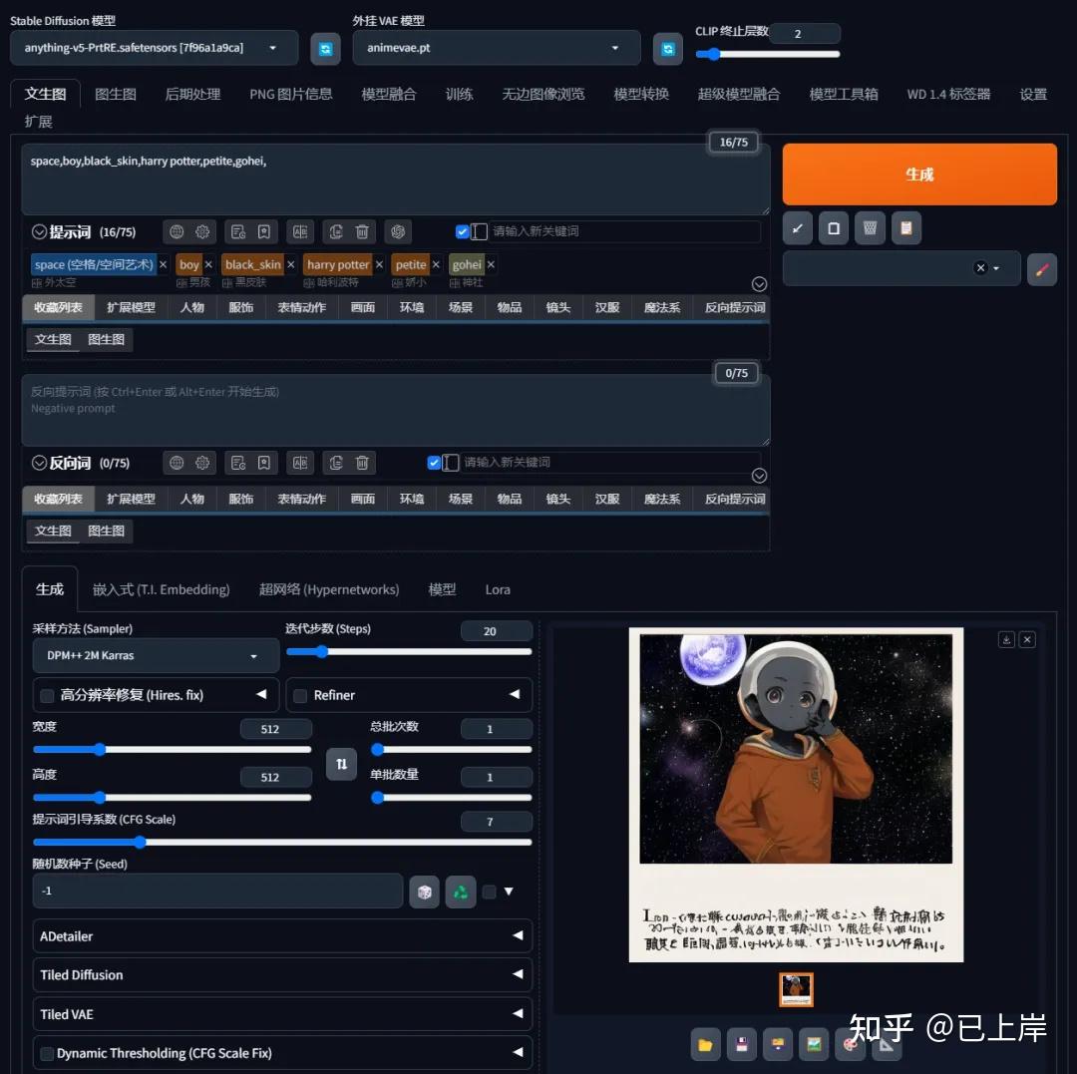Click the seed input field showing -1
This screenshot has width=1077, height=1074.
(217, 892)
